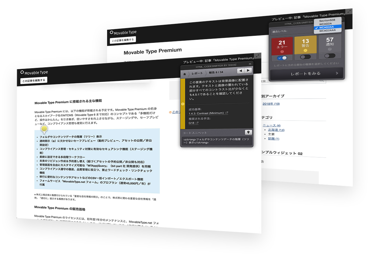The image size is (373, 255).
Task: Open the 話題 (1) category link
Action: coord(274,139)
